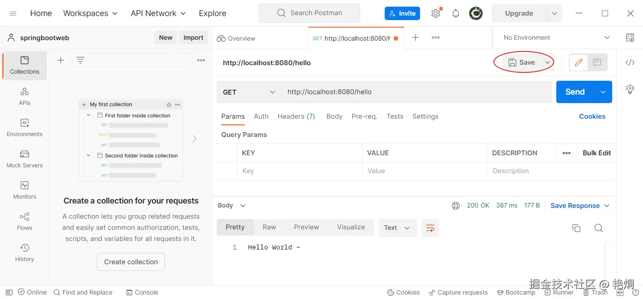The height and width of the screenshot is (299, 643).
Task: Open Environments in the sidebar
Action: point(25,128)
